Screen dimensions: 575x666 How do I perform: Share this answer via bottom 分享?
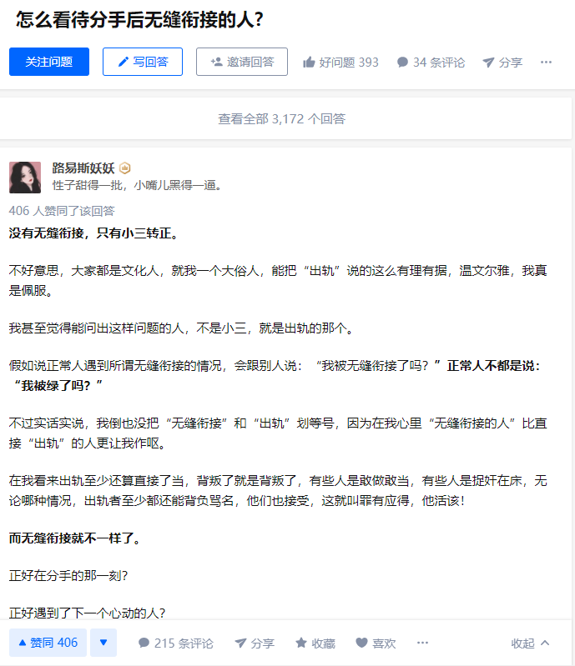click(x=255, y=643)
